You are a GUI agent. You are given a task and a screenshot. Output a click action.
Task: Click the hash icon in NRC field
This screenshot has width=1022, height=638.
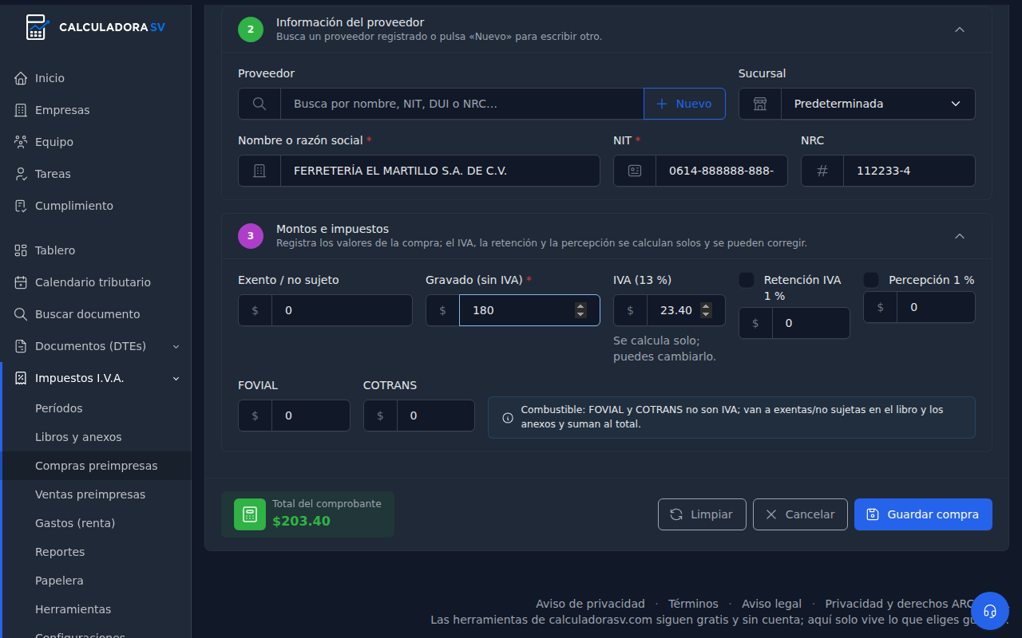pyautogui.click(x=822, y=171)
